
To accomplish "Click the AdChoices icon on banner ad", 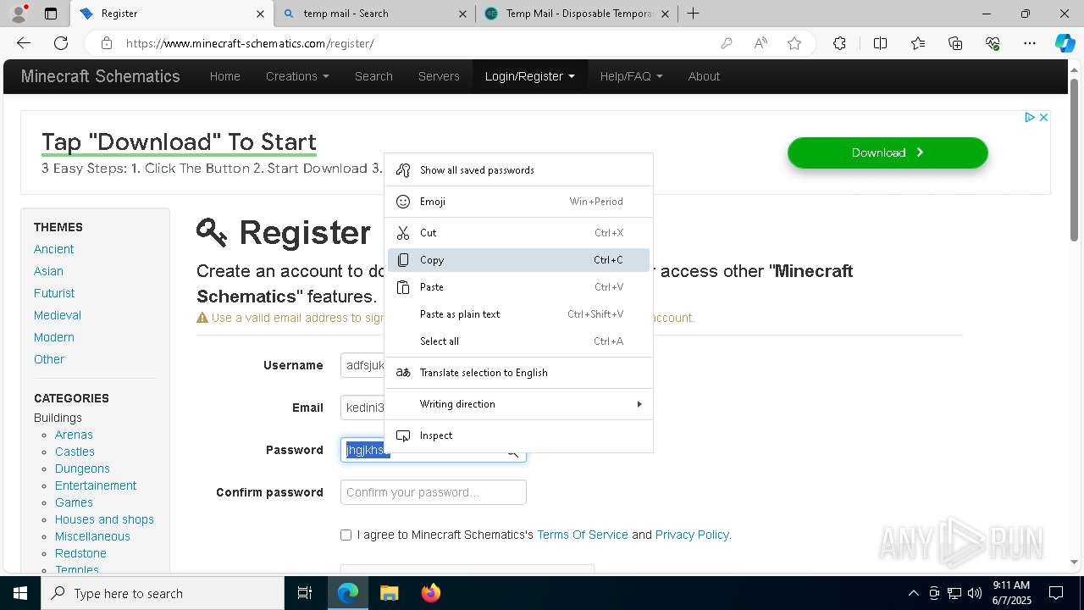I will 1030,117.
